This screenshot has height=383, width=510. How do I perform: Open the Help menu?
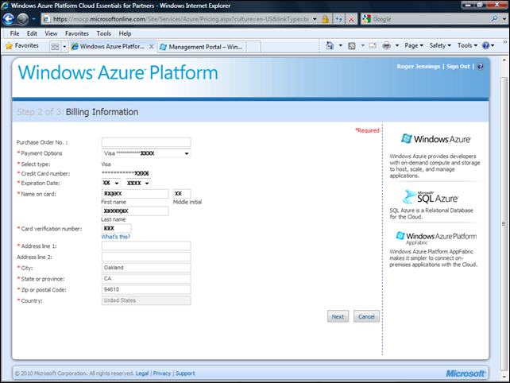pos(125,33)
